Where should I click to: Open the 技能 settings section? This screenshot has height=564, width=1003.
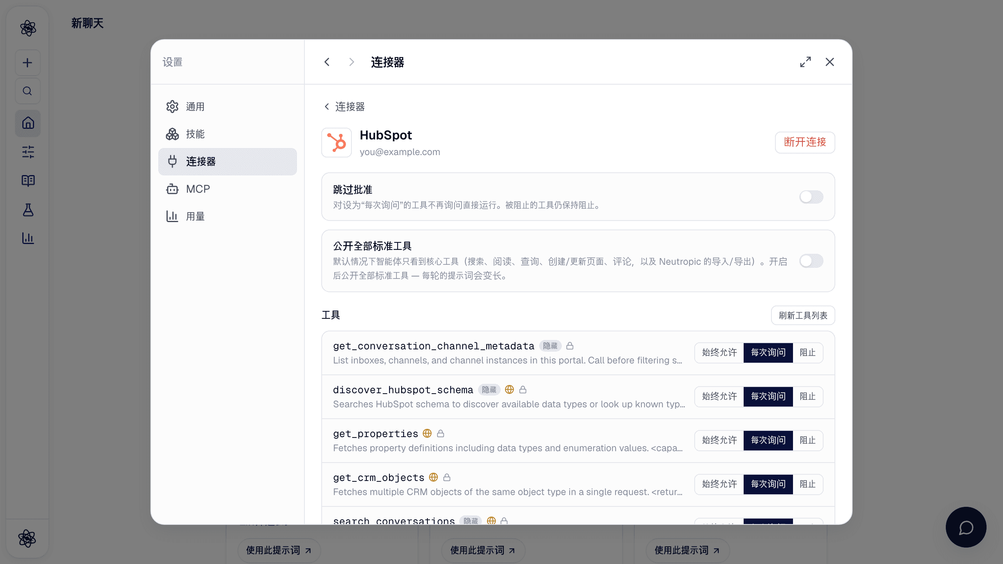click(227, 134)
